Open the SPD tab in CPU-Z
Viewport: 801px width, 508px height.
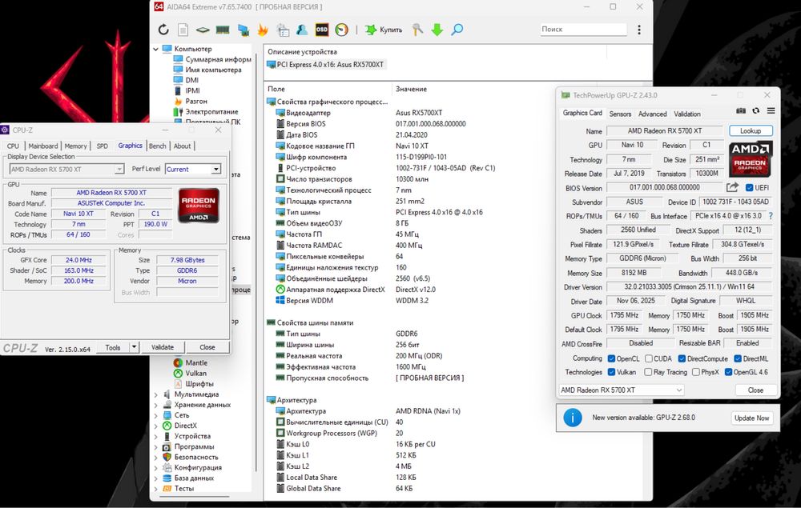click(x=103, y=146)
